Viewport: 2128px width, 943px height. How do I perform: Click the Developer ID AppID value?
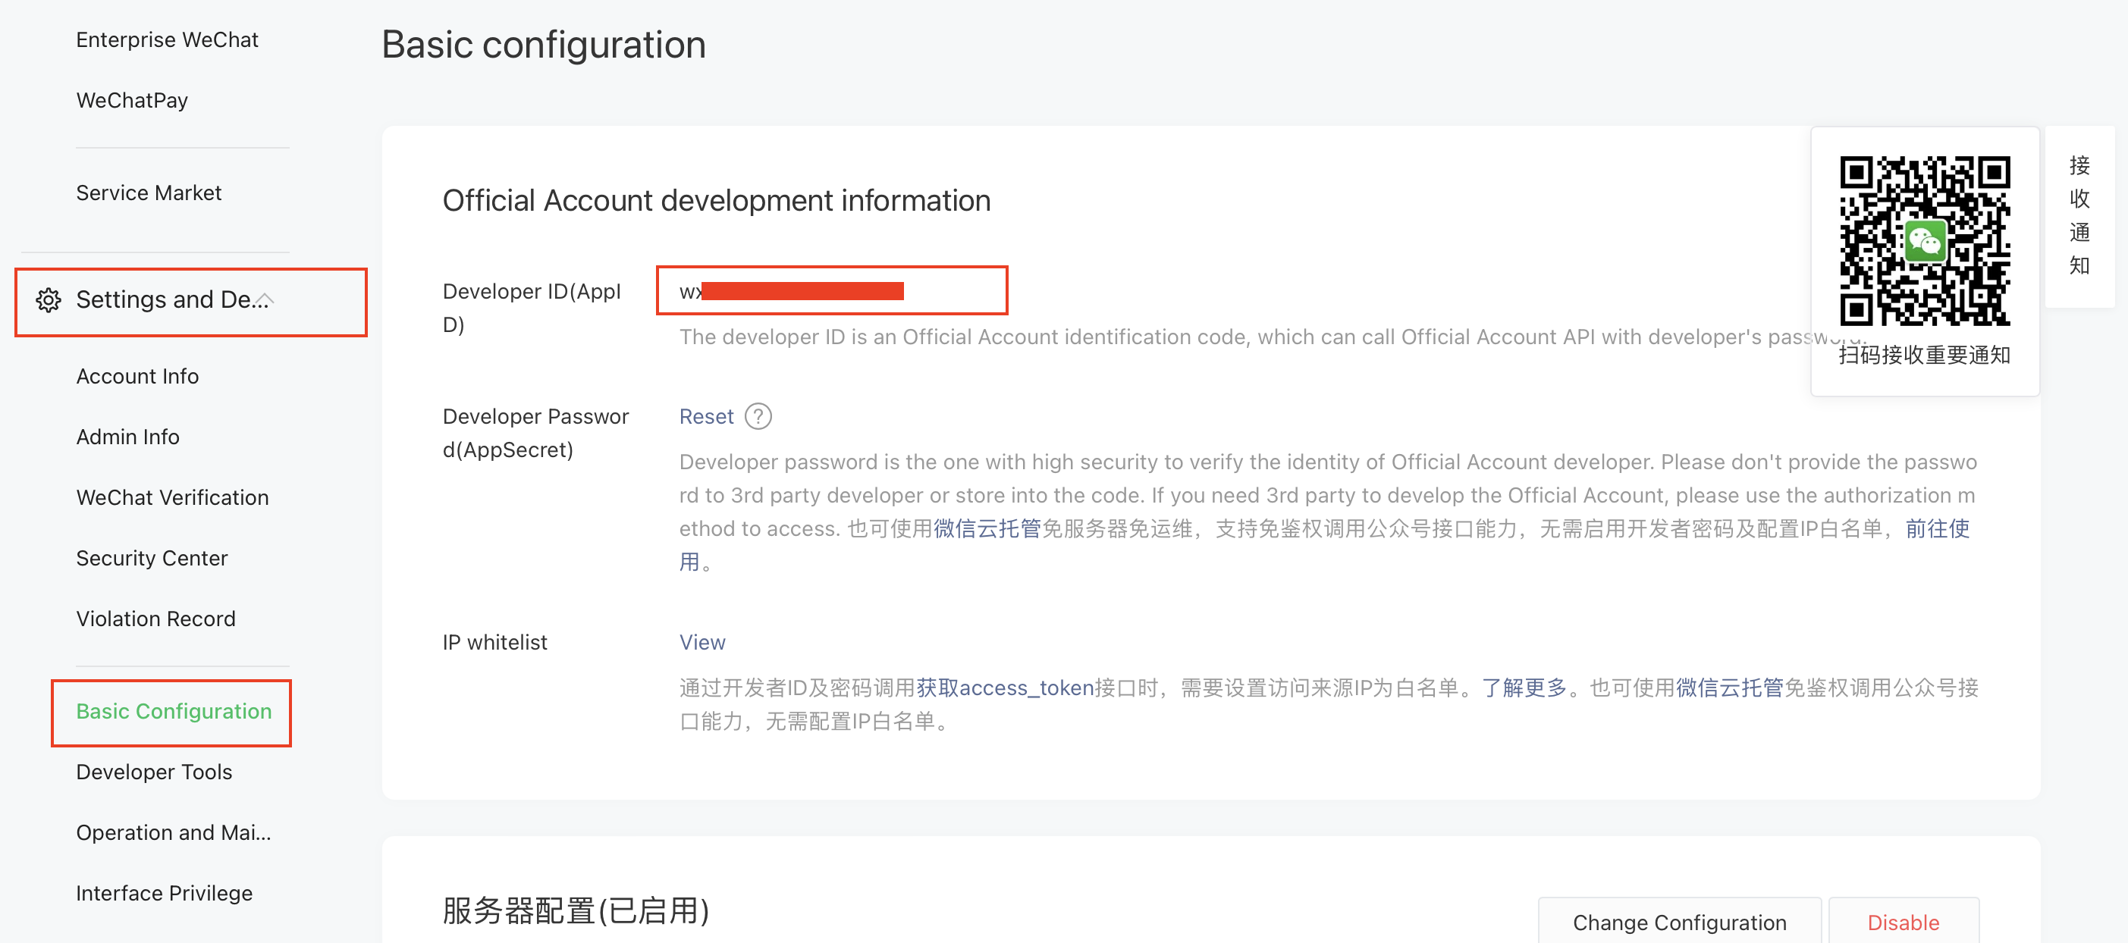pyautogui.click(x=790, y=290)
